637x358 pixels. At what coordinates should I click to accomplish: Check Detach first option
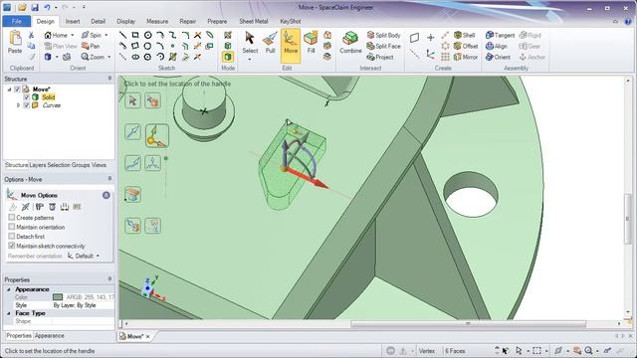pos(11,236)
